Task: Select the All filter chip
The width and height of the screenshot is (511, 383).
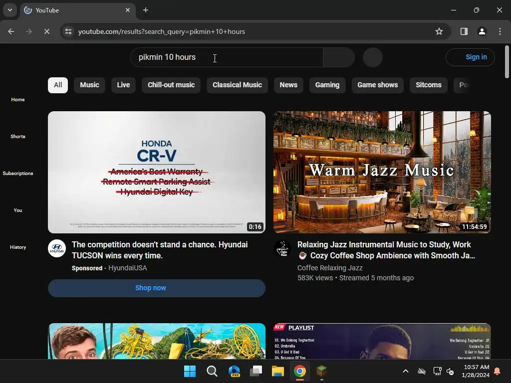Action: 58,85
